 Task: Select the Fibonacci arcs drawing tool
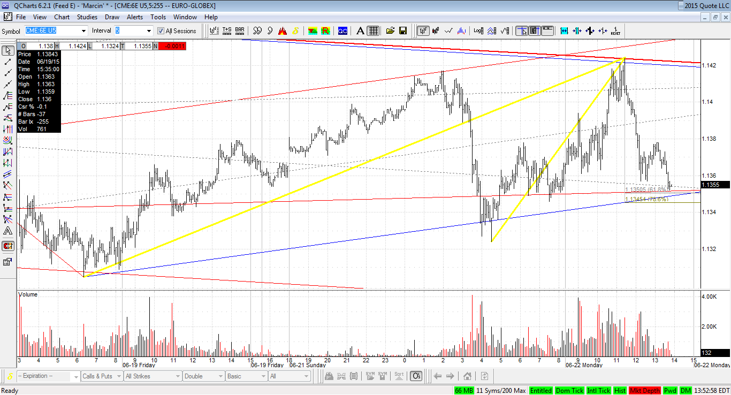8,141
